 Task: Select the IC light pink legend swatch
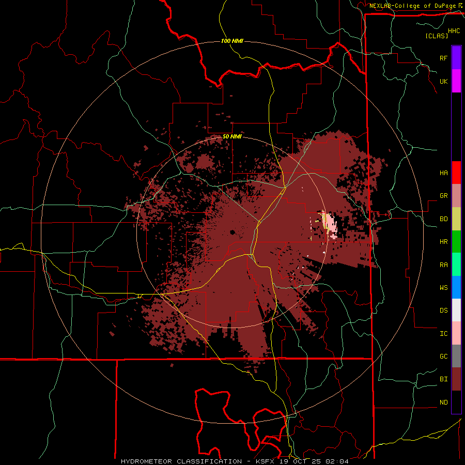(x=456, y=333)
